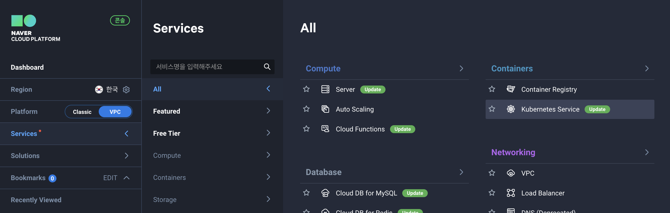Image resolution: width=670 pixels, height=213 pixels.
Task: Click the Server service icon
Action: coord(325,89)
